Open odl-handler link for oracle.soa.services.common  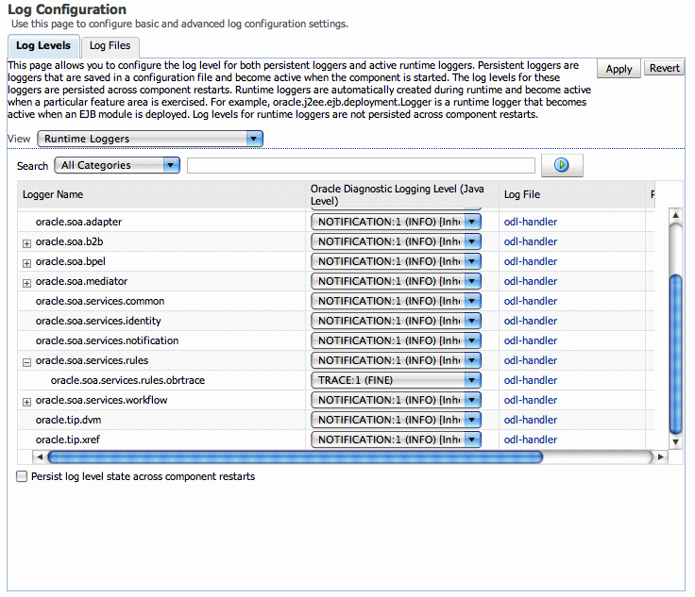tap(530, 301)
